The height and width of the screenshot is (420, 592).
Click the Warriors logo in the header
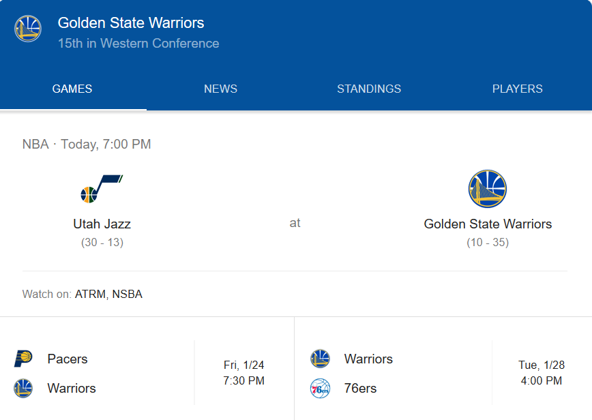[x=28, y=29]
